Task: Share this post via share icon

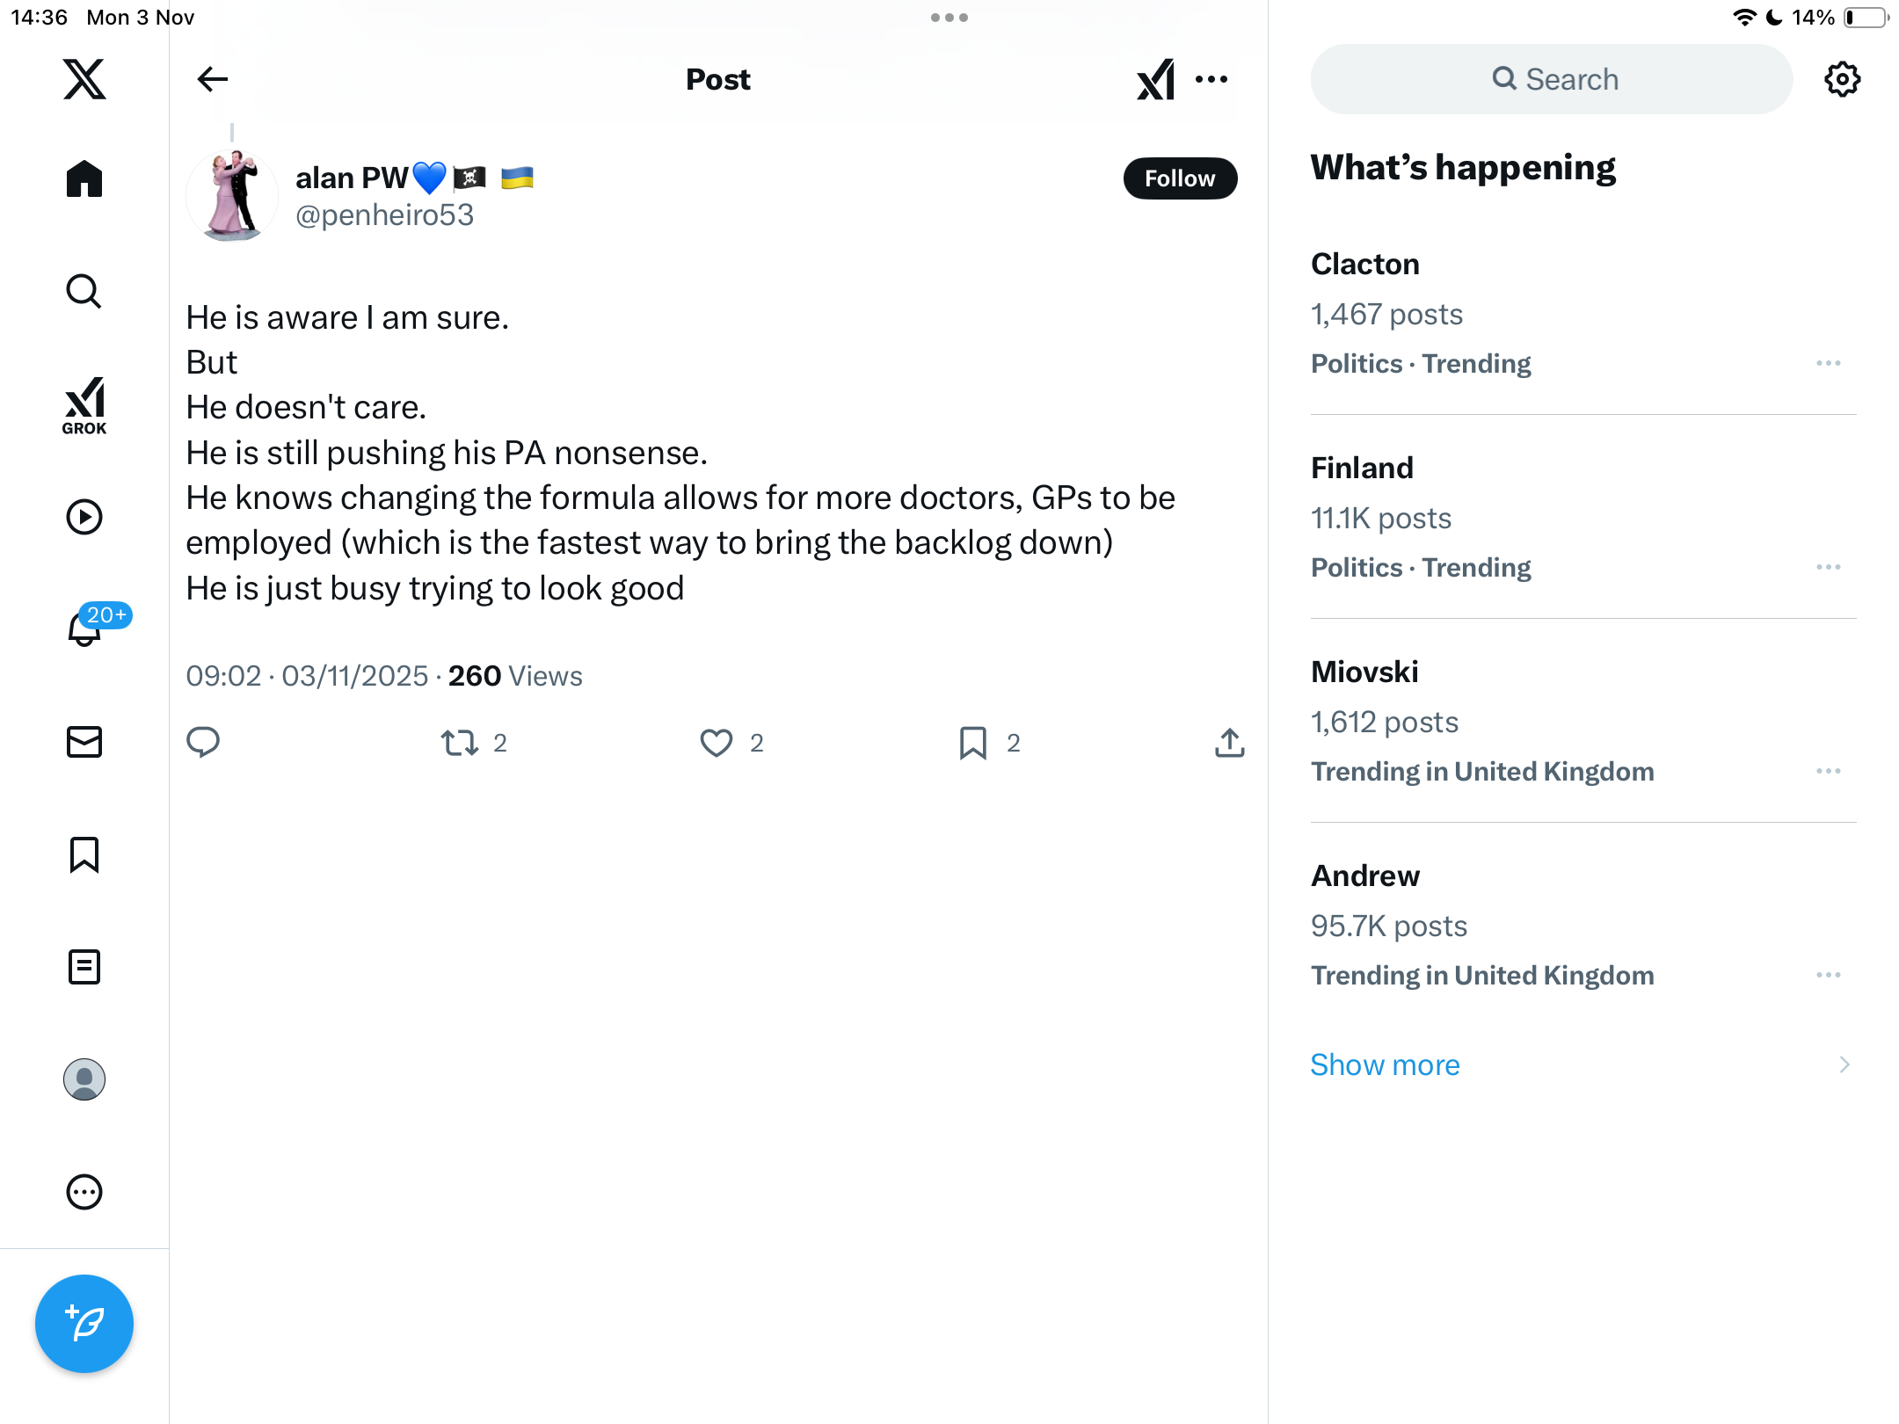Action: tap(1229, 743)
